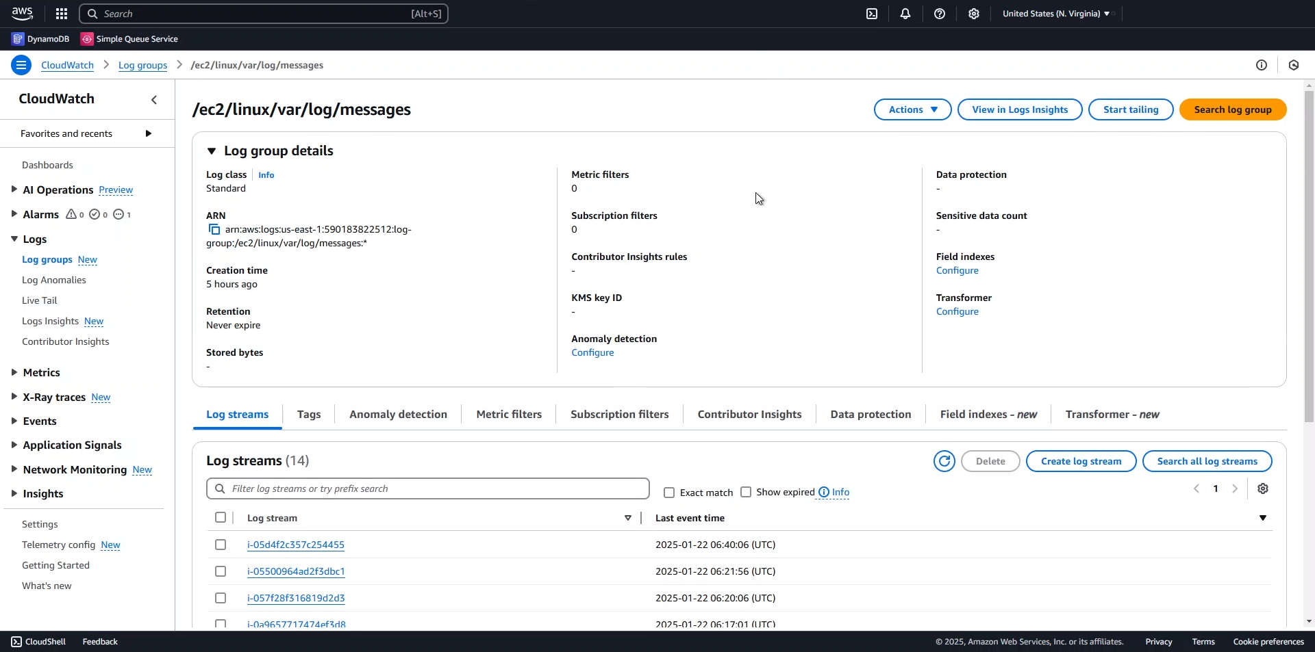The height and width of the screenshot is (652, 1315).
Task: Collapse the CloudWatch side navigation
Action: (x=154, y=100)
